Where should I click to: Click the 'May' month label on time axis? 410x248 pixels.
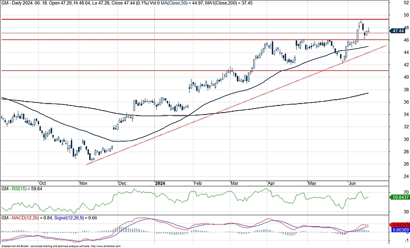click(312, 183)
